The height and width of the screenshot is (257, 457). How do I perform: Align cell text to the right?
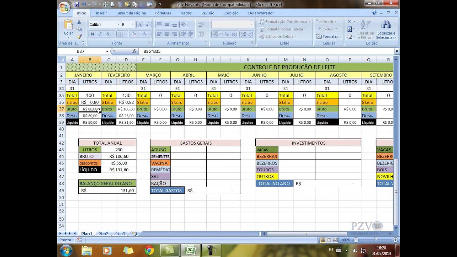pyautogui.click(x=175, y=34)
